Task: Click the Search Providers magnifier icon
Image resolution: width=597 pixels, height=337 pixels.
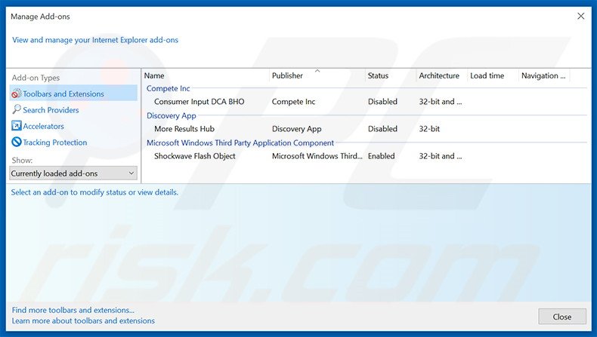Action: click(x=17, y=109)
